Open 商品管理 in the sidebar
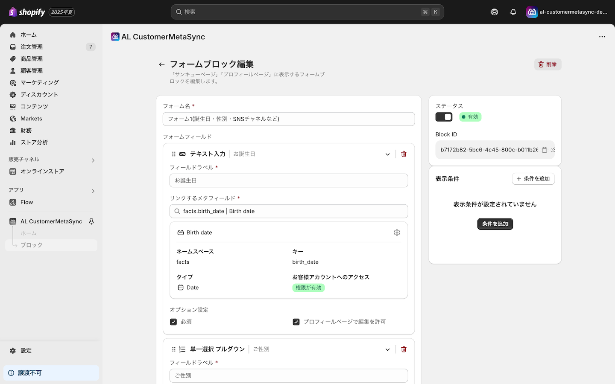The height and width of the screenshot is (384, 615). pos(51,59)
